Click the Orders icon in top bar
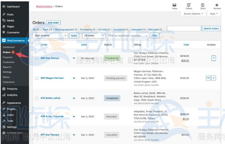The height and width of the screenshot is (144, 225). (x=189, y=6)
